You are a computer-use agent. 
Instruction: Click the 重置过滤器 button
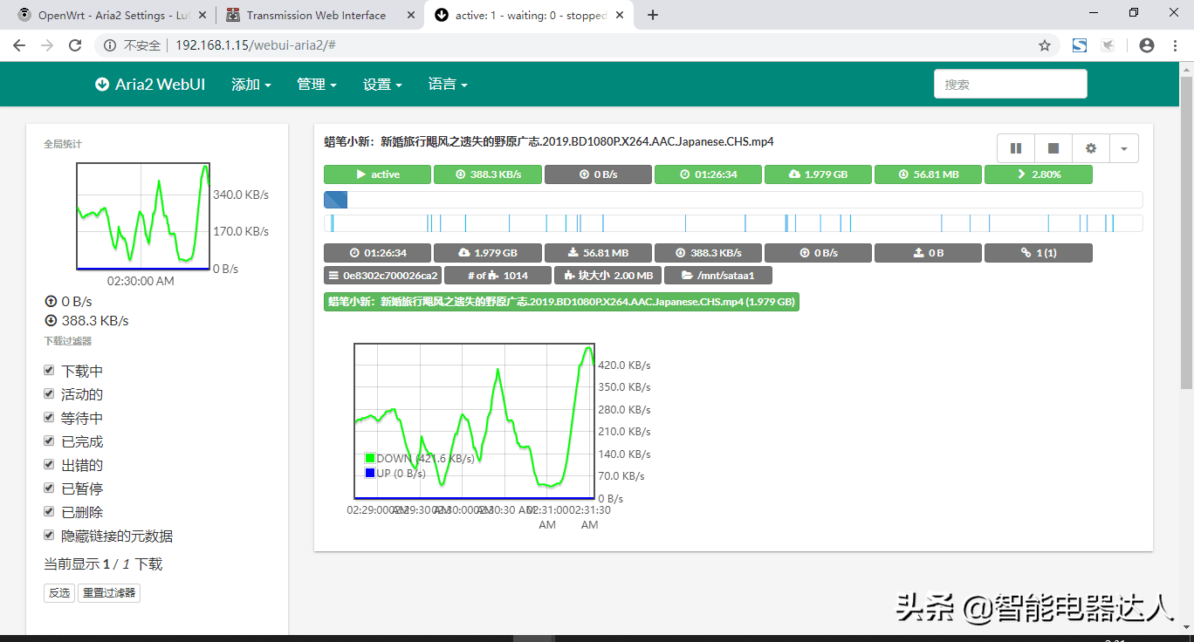[109, 593]
